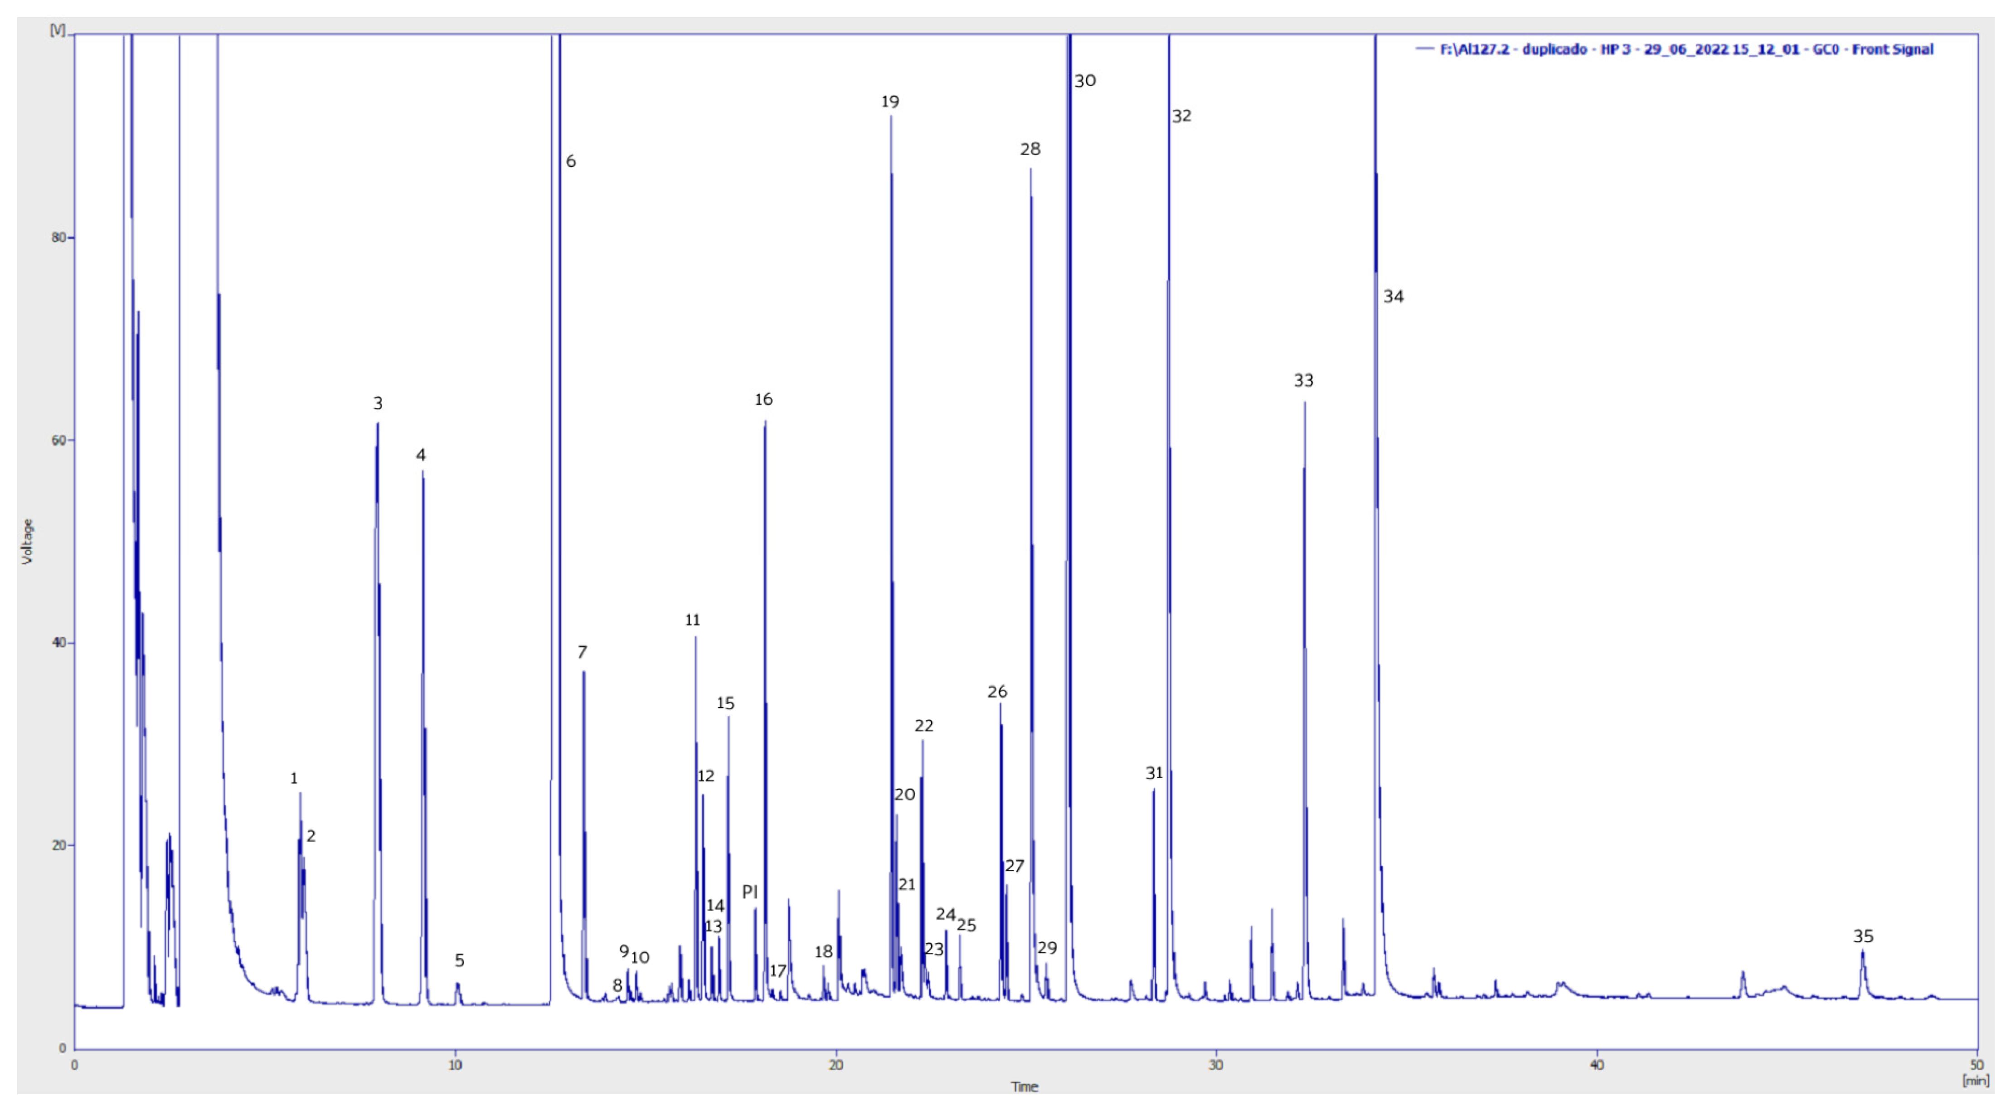Select peak label 12

pos(705,776)
